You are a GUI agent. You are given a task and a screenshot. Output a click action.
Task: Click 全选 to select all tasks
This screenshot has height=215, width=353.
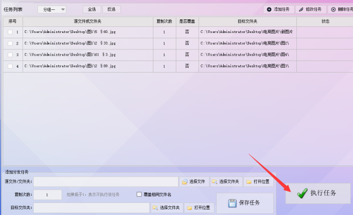click(92, 9)
